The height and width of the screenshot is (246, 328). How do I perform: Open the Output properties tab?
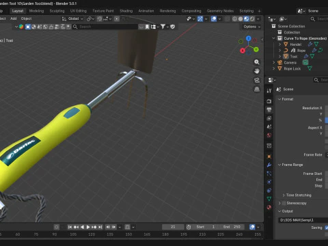click(269, 109)
